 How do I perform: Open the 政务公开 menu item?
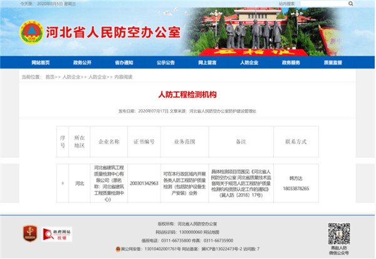[82, 63]
